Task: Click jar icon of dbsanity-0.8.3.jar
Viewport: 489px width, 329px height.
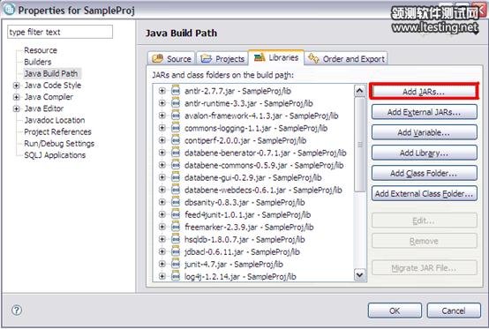Action: 176,202
